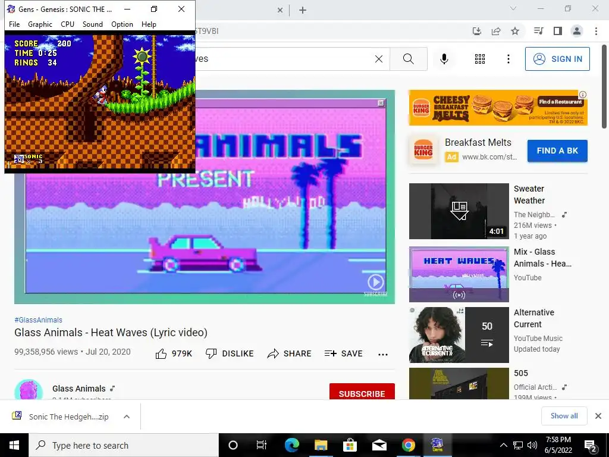Click the subscribe watermark in the video
Image resolution: width=609 pixels, height=457 pixels.
[x=376, y=285]
